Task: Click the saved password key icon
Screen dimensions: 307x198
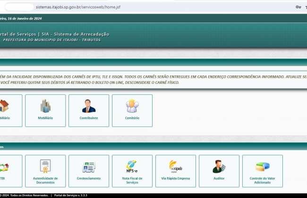Action: tap(298, 7)
